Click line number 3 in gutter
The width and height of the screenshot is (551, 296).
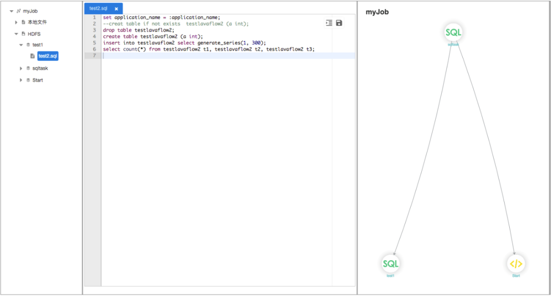tap(94, 30)
